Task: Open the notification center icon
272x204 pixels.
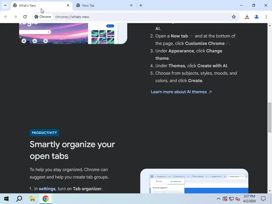Action: coord(263,199)
